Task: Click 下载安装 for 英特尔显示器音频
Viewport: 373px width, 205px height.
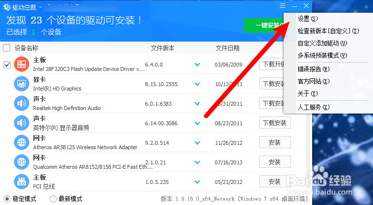Action: [275, 123]
